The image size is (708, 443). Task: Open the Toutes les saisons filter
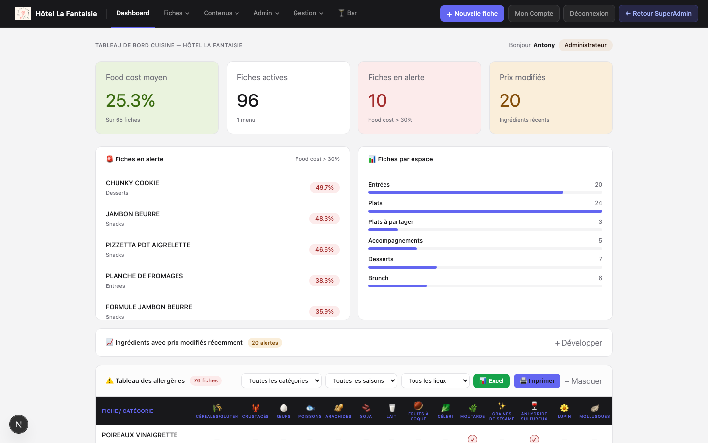coord(361,381)
